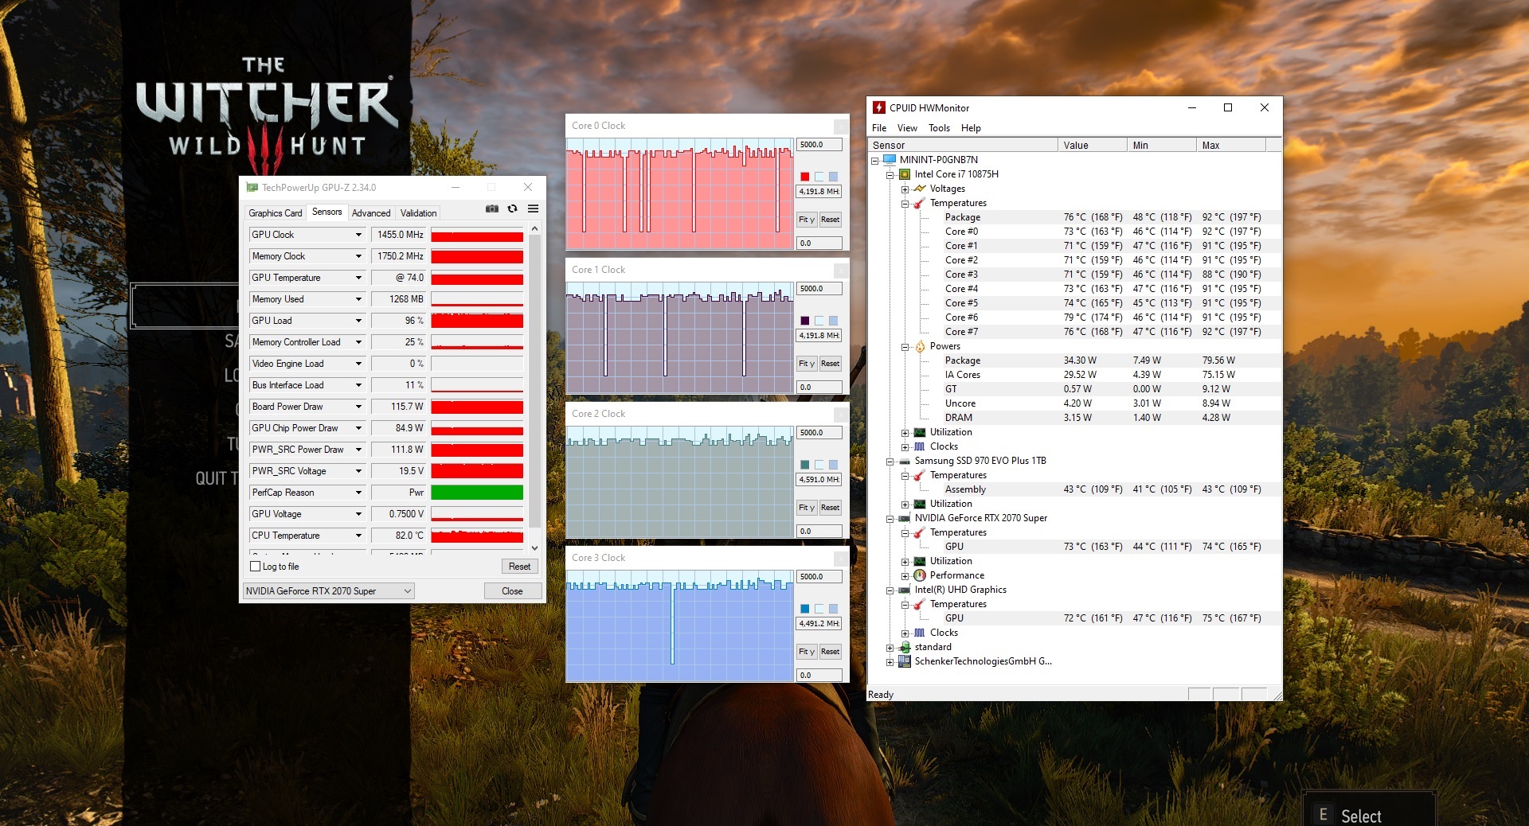The width and height of the screenshot is (1529, 826).
Task: Open the Tools menu in HWMonitor
Action: [939, 128]
